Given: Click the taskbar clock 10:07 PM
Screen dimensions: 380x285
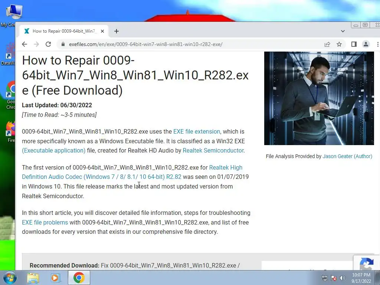Looking at the screenshot, I should [361, 278].
